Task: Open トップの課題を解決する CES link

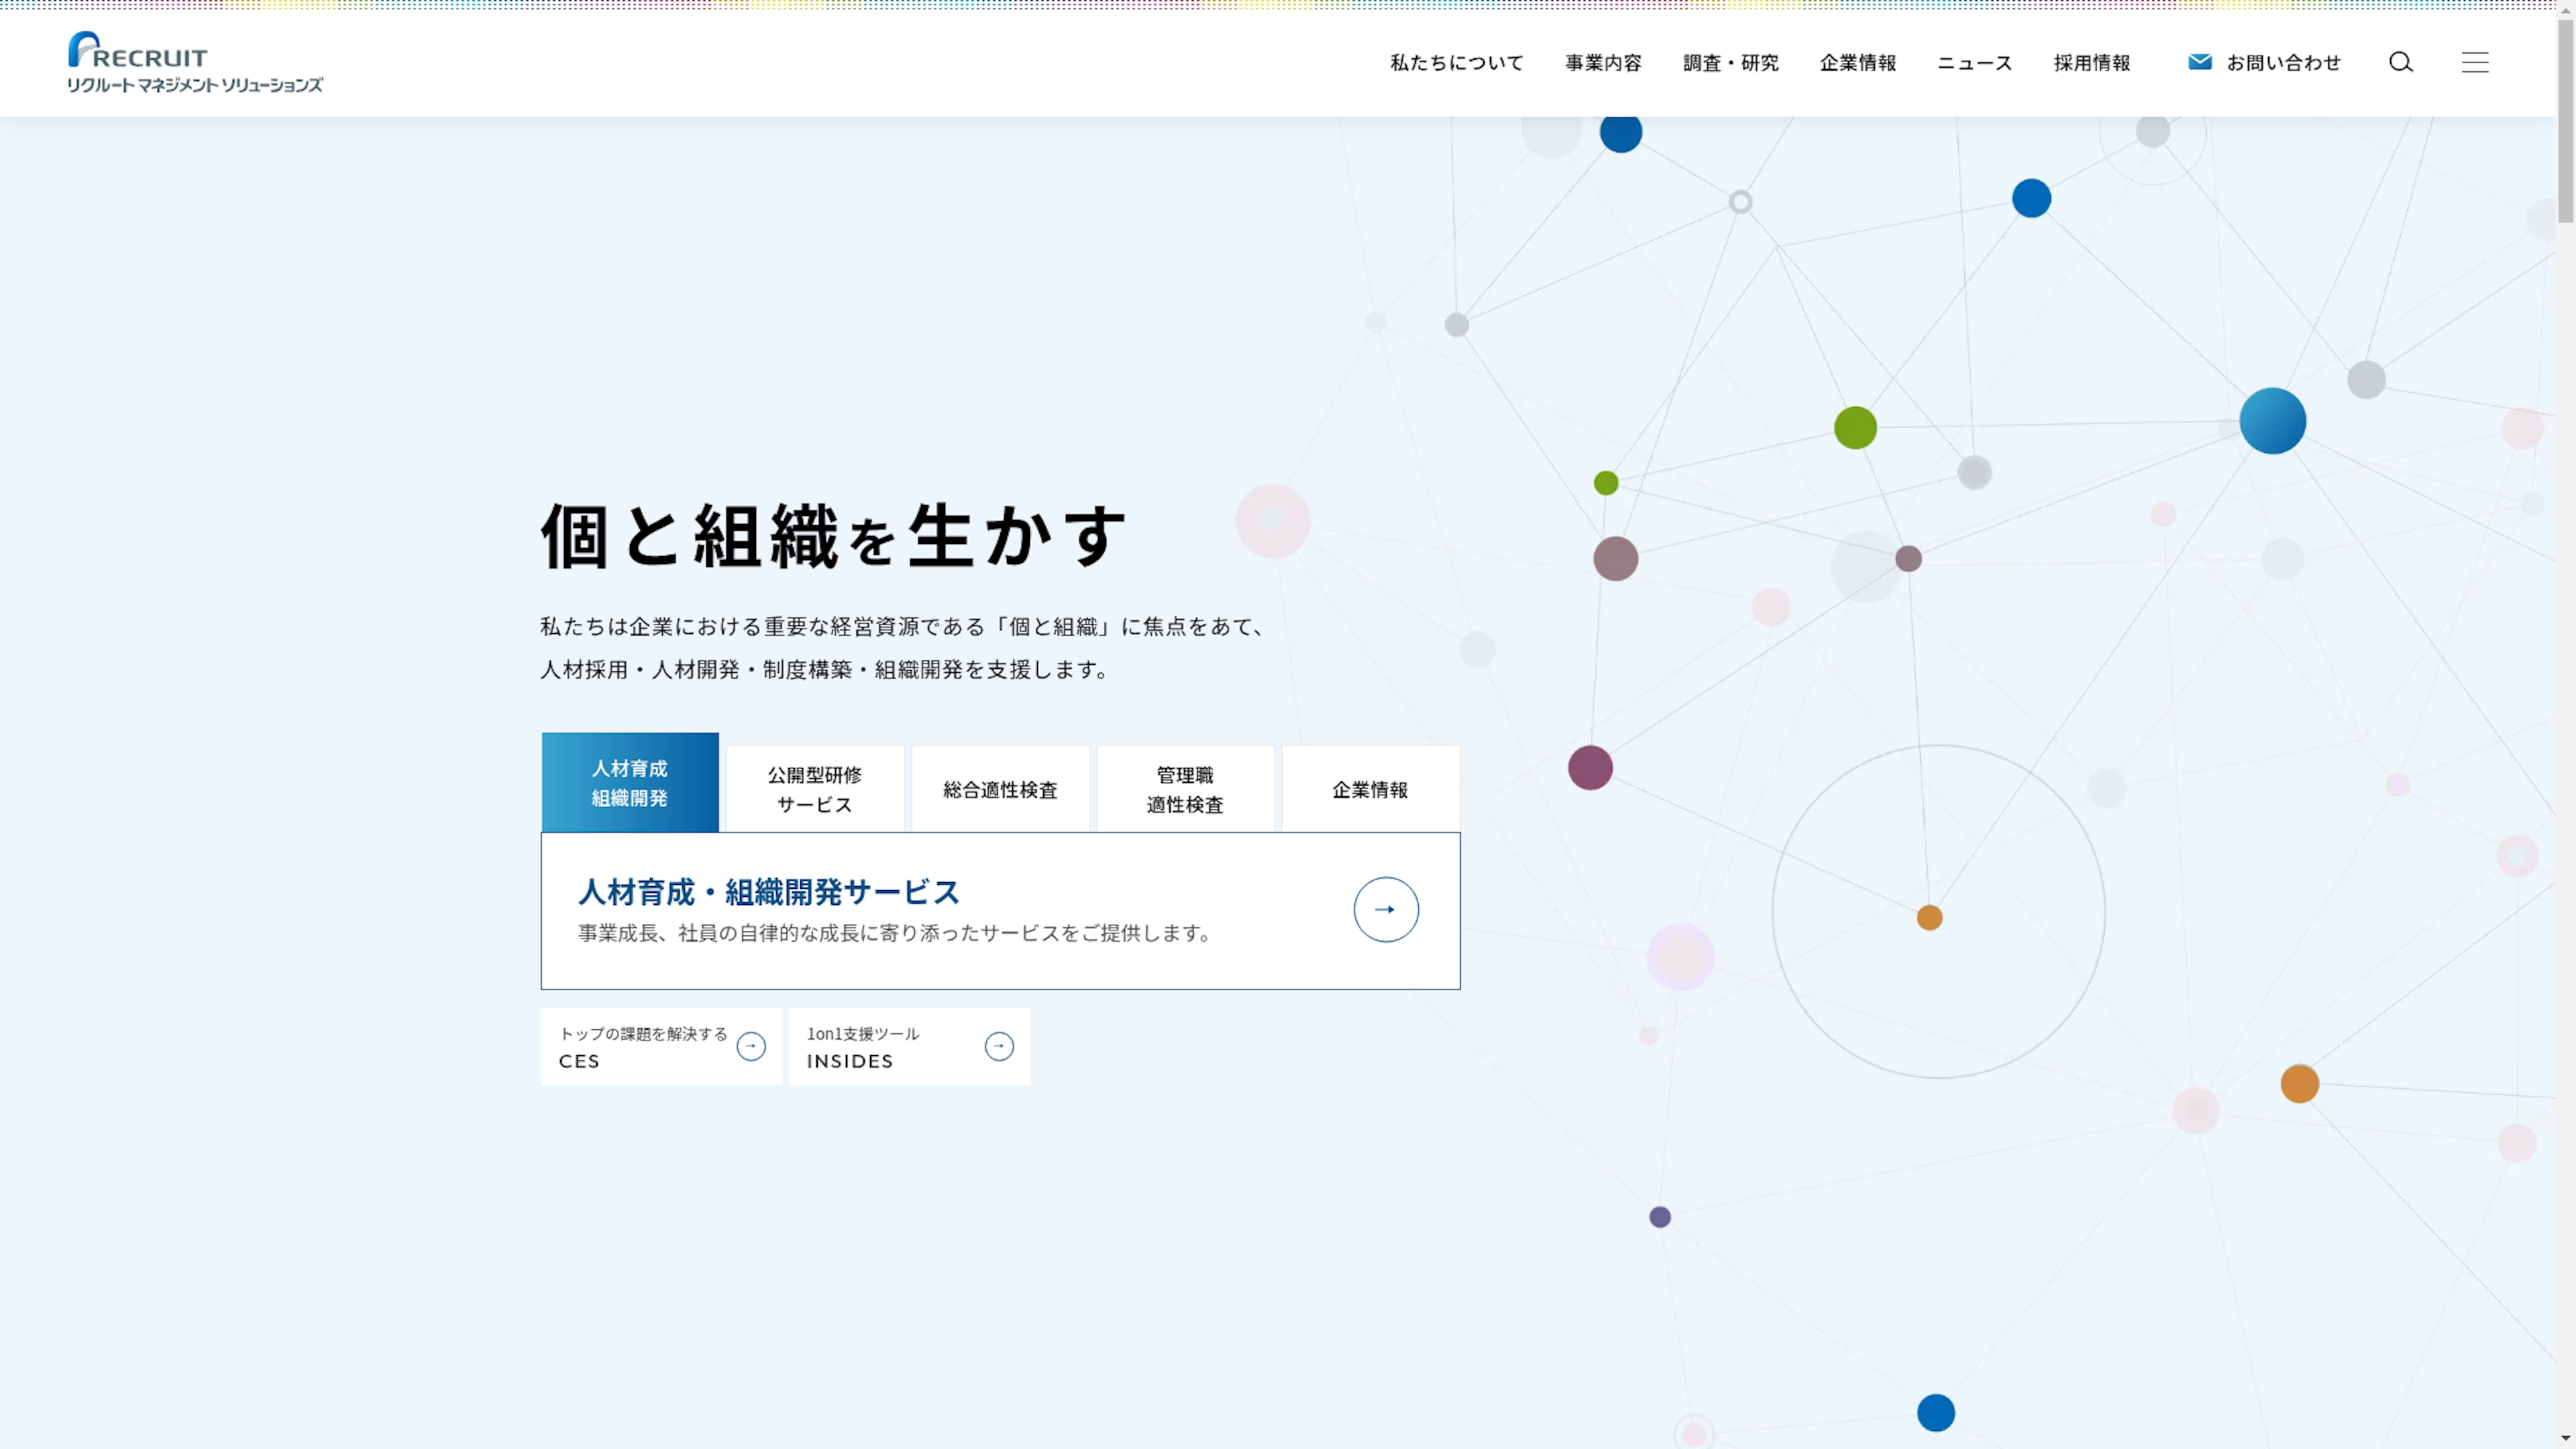Action: [x=661, y=1046]
